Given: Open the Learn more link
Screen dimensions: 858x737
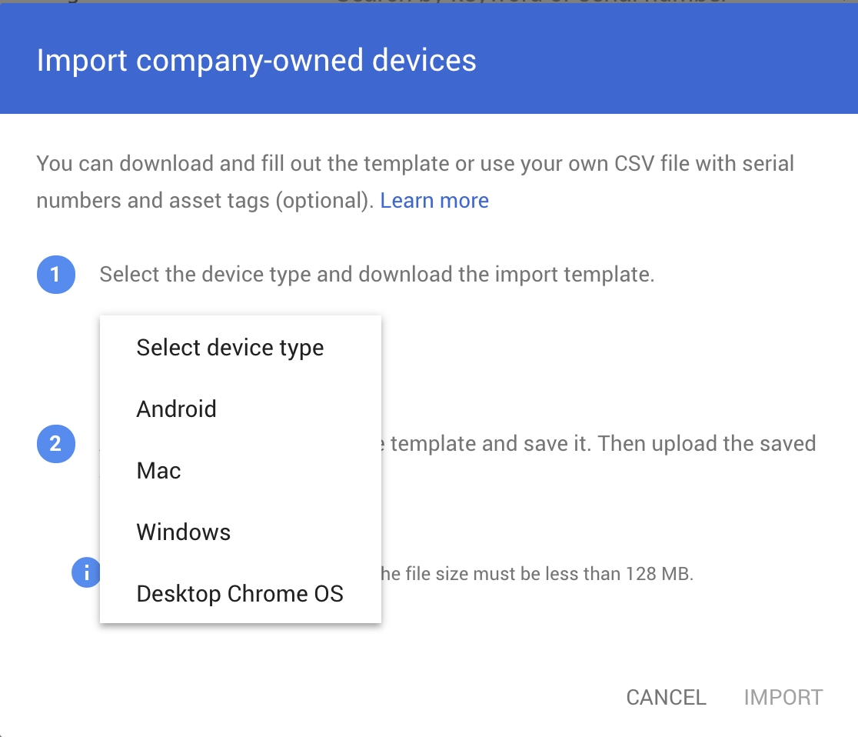Looking at the screenshot, I should 434,200.
